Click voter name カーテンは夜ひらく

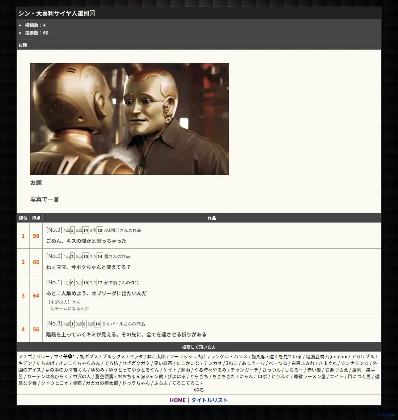pos(47,377)
